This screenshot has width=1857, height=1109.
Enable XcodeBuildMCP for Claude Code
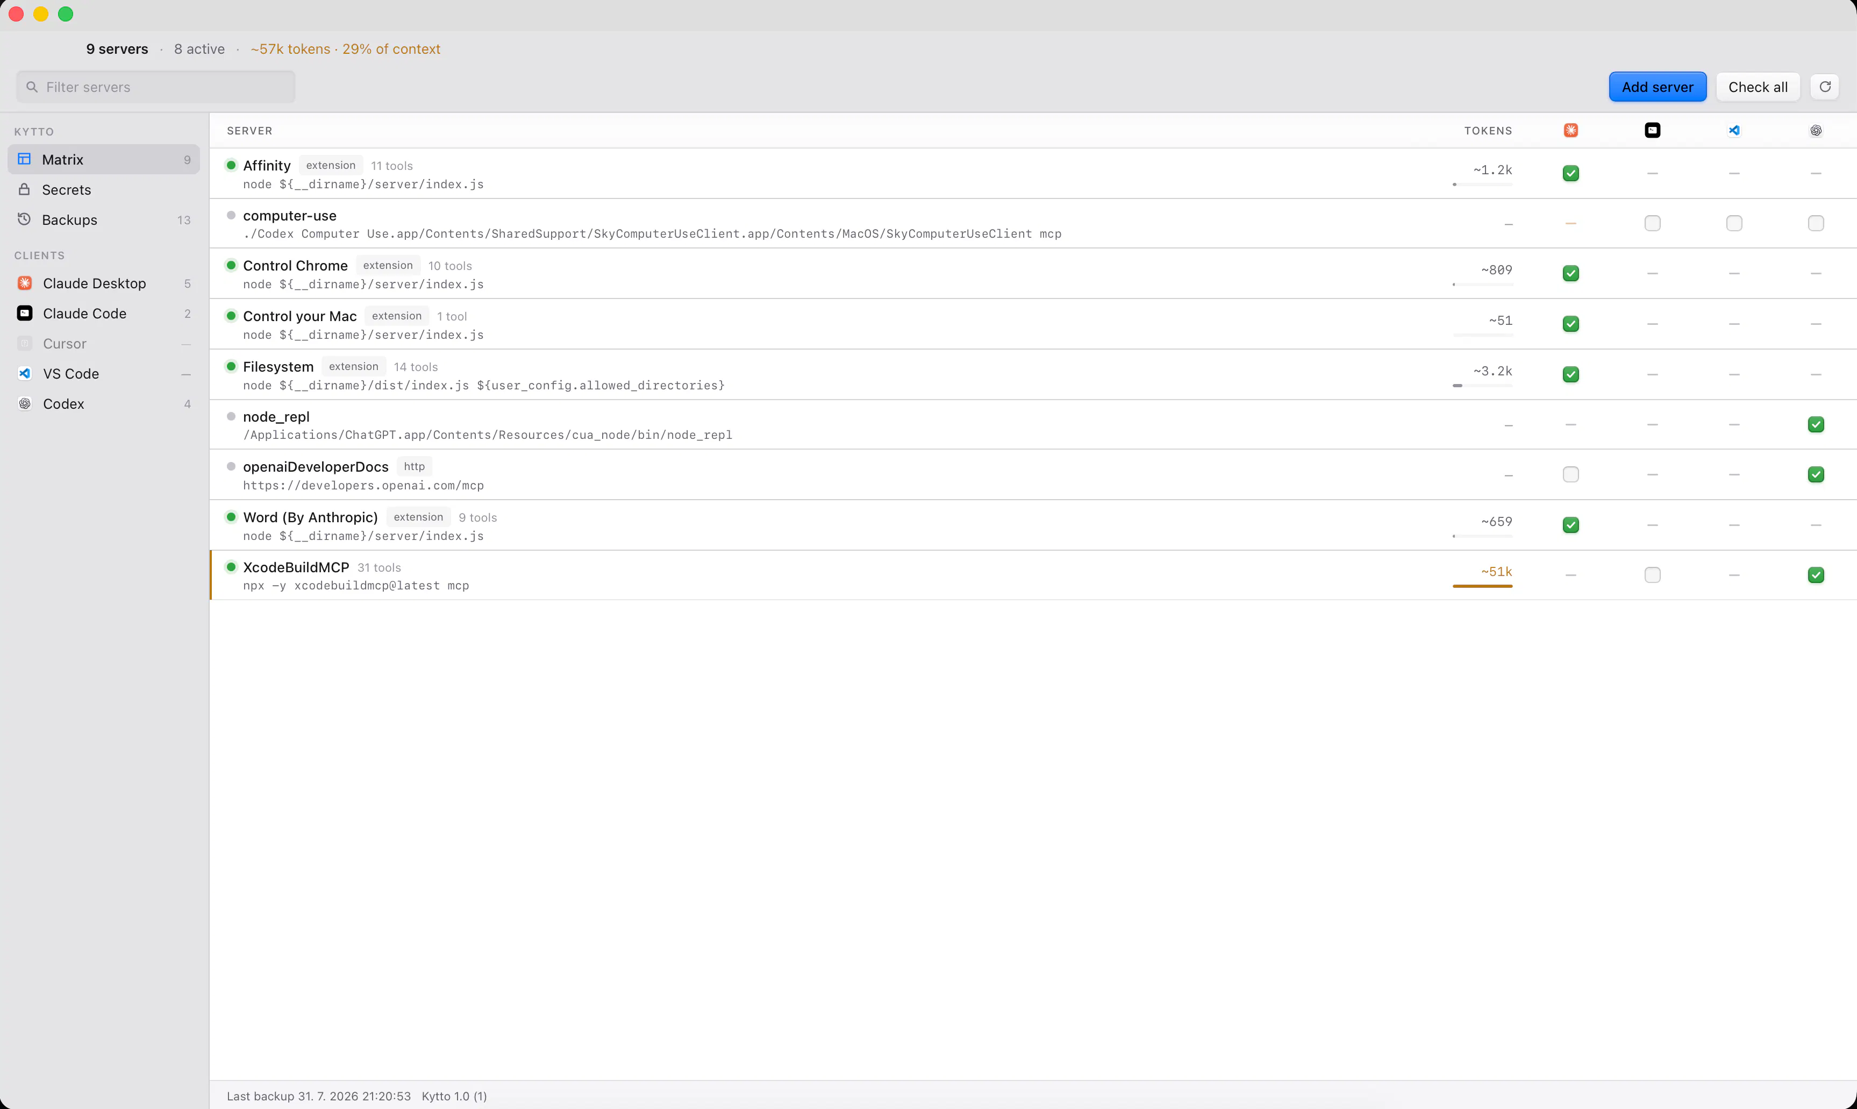pos(1652,575)
